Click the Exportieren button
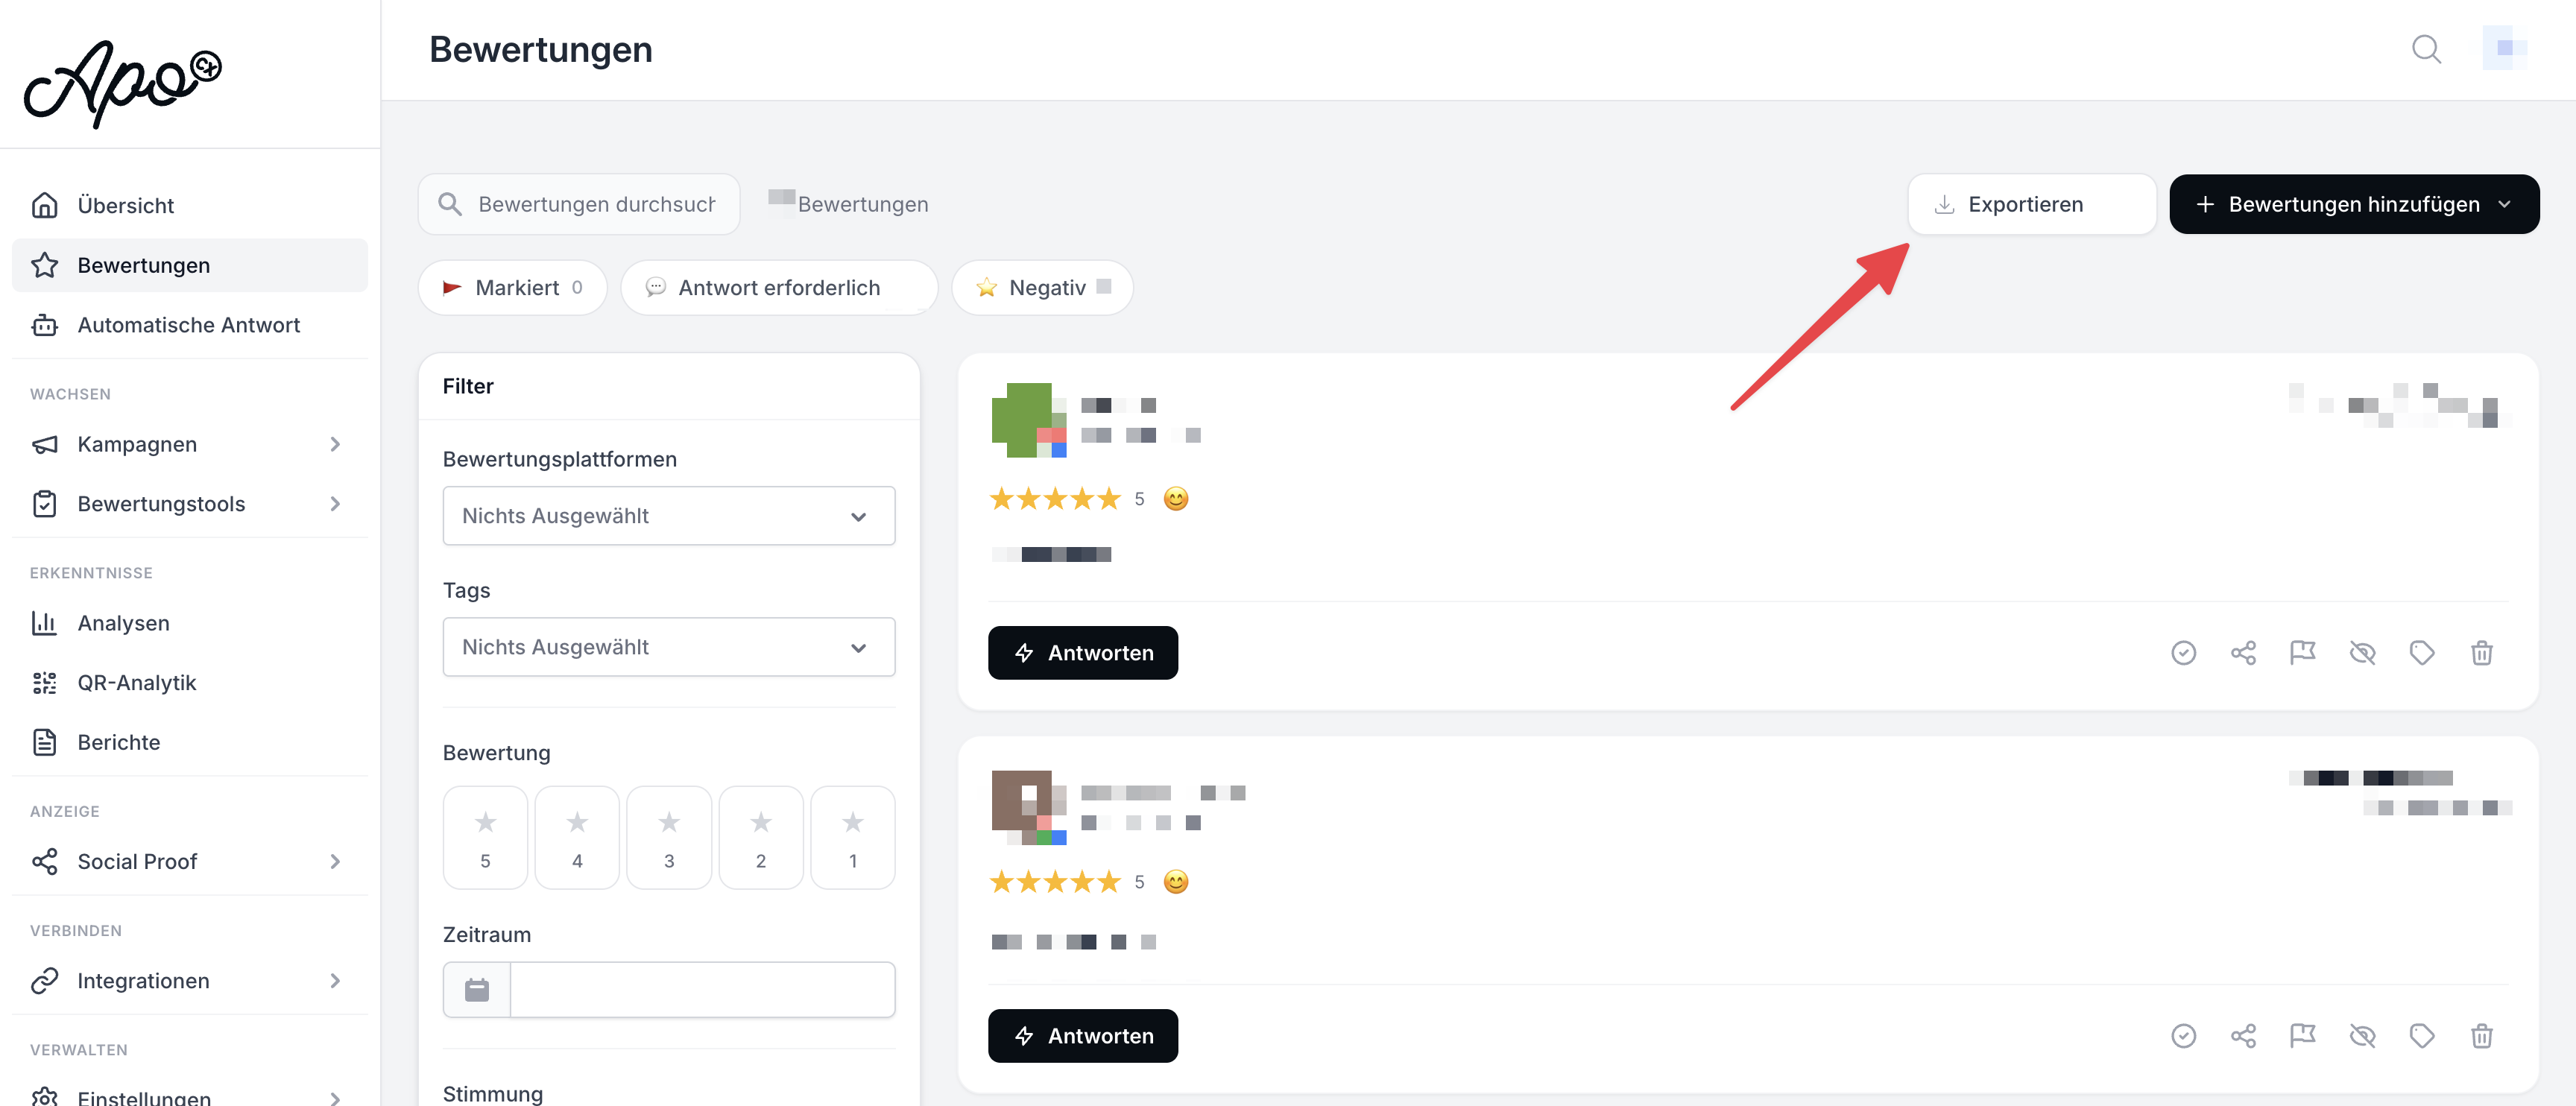2576x1106 pixels. [x=2030, y=204]
